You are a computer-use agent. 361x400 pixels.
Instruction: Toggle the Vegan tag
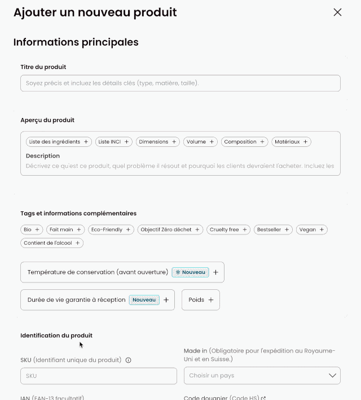pyautogui.click(x=311, y=230)
